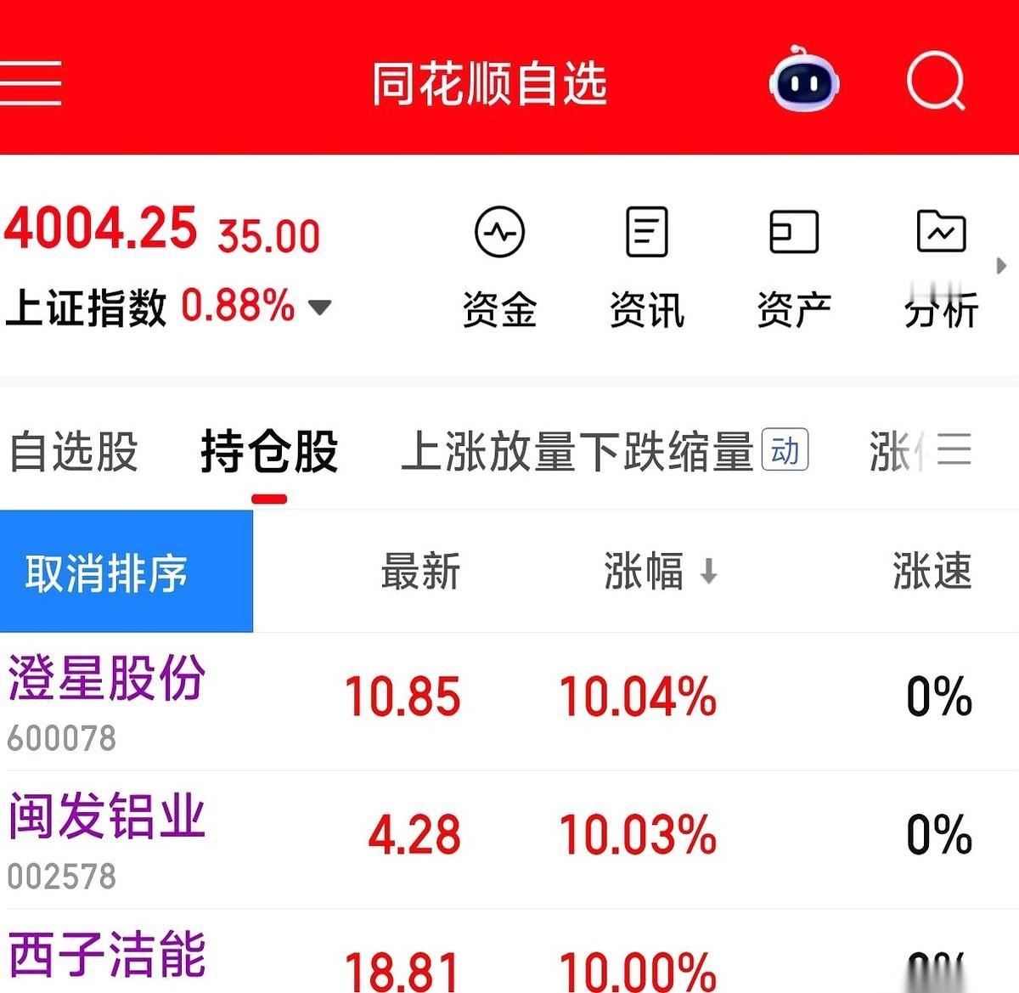1019x993 pixels.
Task: Tap the 动 badge icon
Action: [785, 450]
